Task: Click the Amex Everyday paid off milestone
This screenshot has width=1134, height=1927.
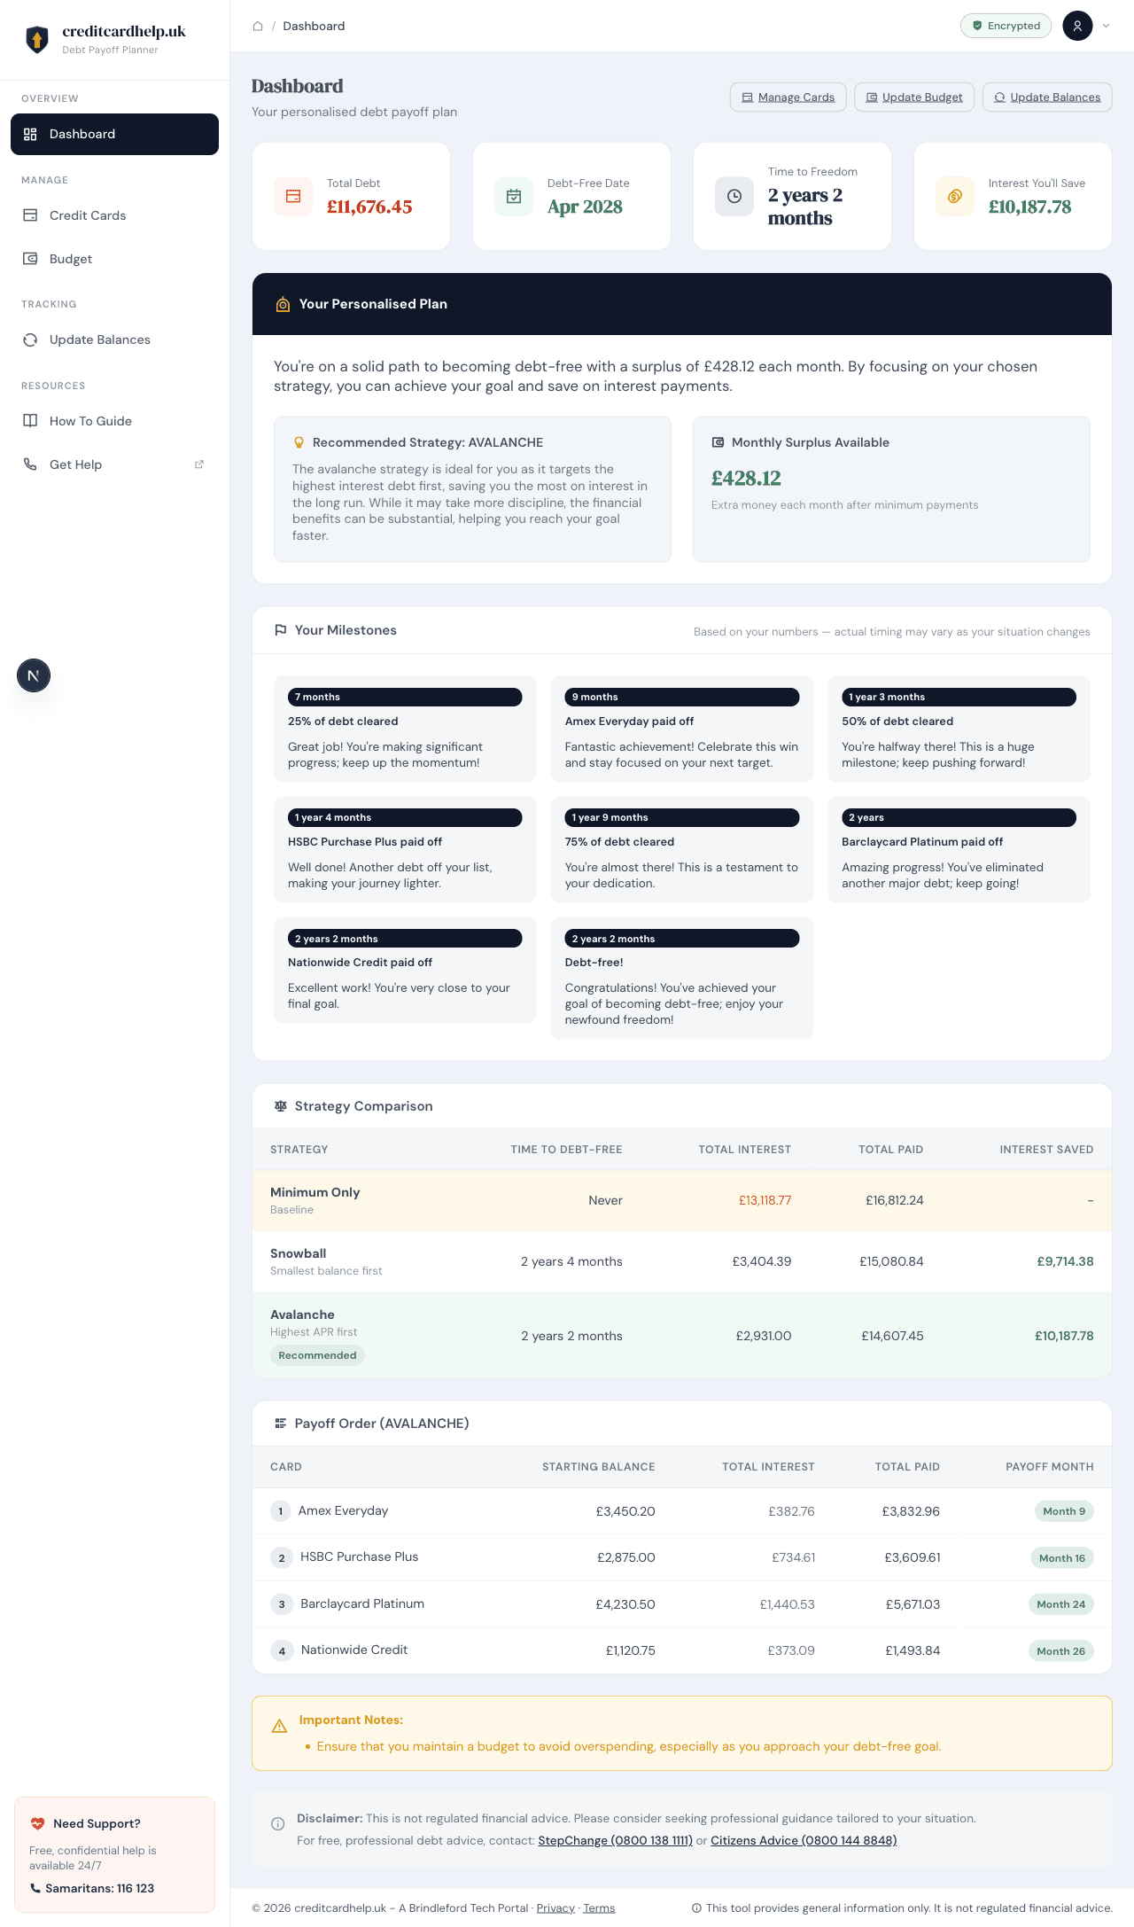Action: coord(682,729)
